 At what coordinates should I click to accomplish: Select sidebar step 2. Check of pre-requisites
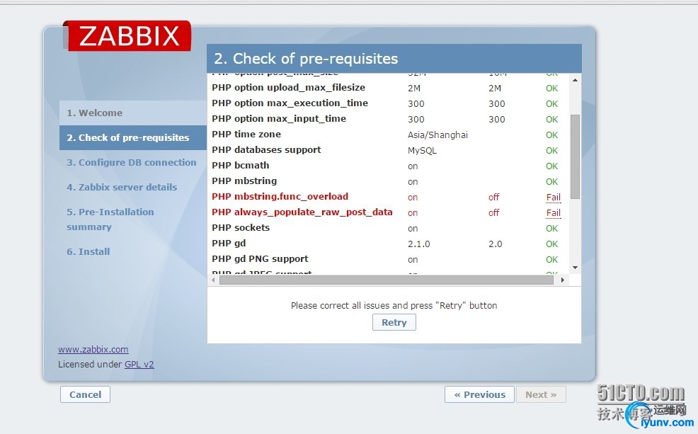pyautogui.click(x=132, y=137)
